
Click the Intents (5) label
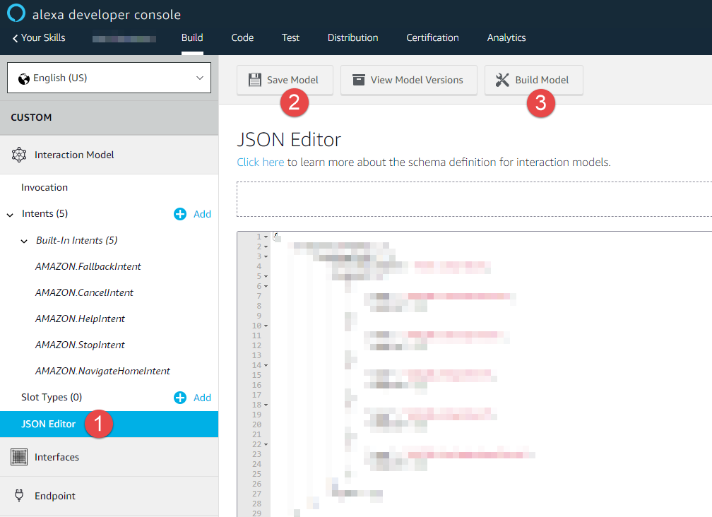[x=44, y=213]
